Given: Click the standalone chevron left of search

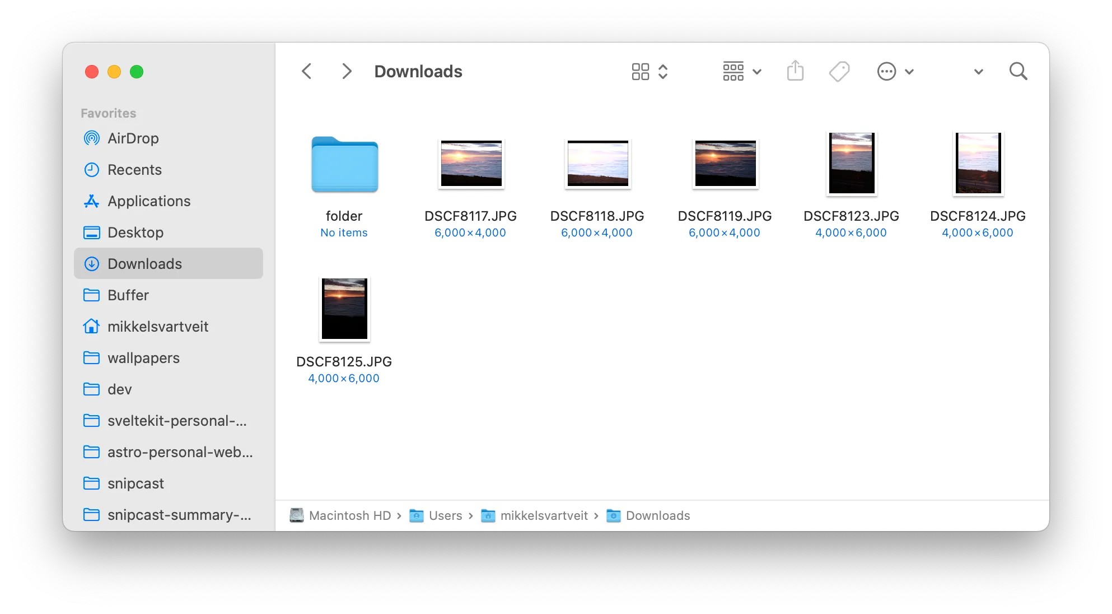Looking at the screenshot, I should click(x=978, y=72).
